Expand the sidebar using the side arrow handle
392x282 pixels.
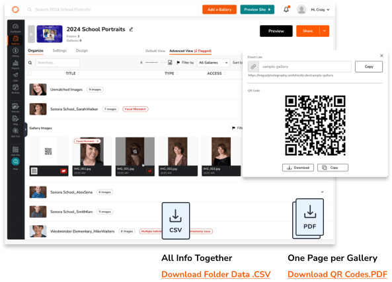(26, 129)
